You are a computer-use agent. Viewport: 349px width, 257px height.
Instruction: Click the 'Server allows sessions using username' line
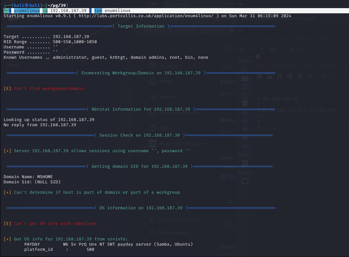tap(97, 151)
